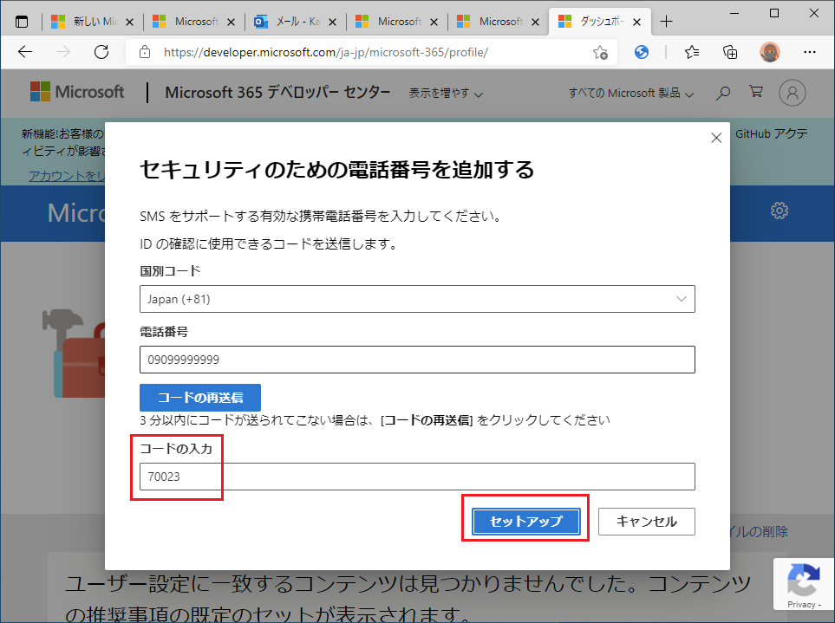Click the アカウントをリ link in banner
835x623 pixels.
point(67,176)
